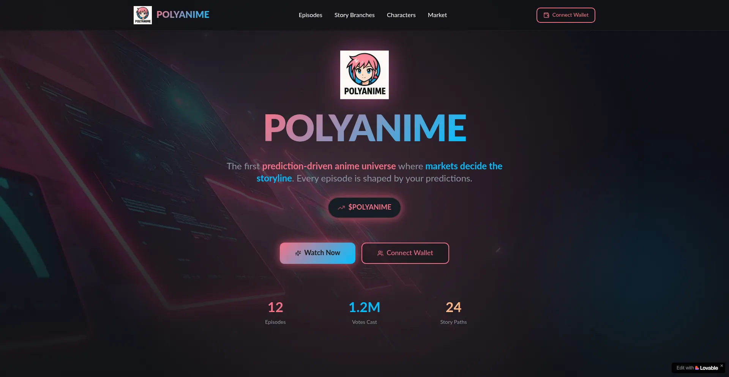Click the header Connect Wallet button
The width and height of the screenshot is (729, 377).
click(566, 15)
